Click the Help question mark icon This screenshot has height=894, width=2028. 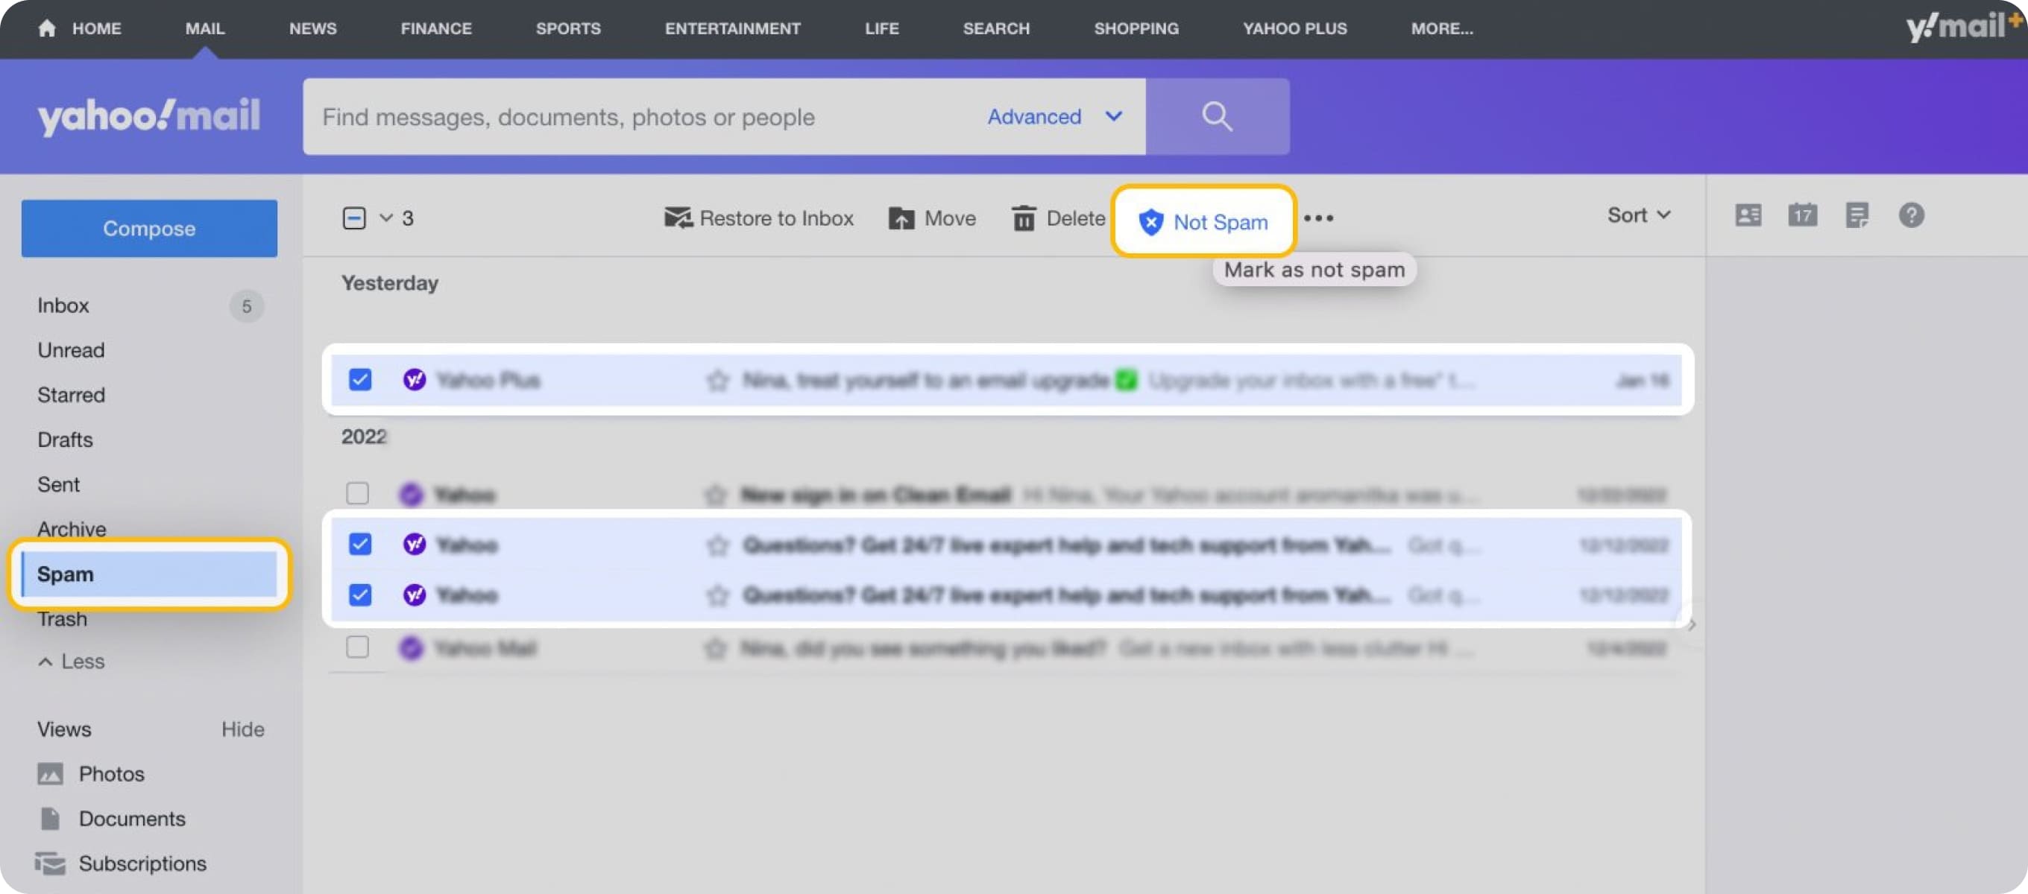point(1911,215)
